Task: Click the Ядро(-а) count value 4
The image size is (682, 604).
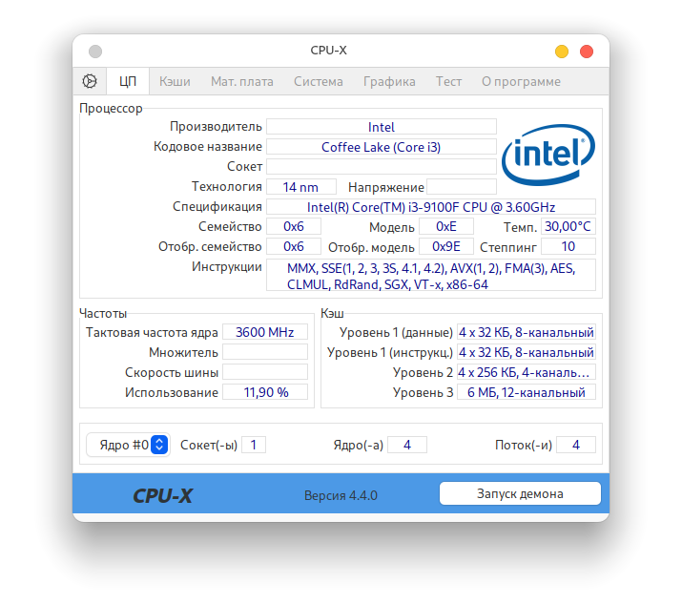Action: click(x=407, y=445)
